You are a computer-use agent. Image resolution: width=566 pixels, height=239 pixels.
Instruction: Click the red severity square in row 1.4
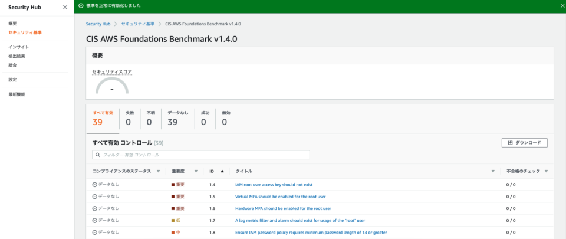coord(173,185)
